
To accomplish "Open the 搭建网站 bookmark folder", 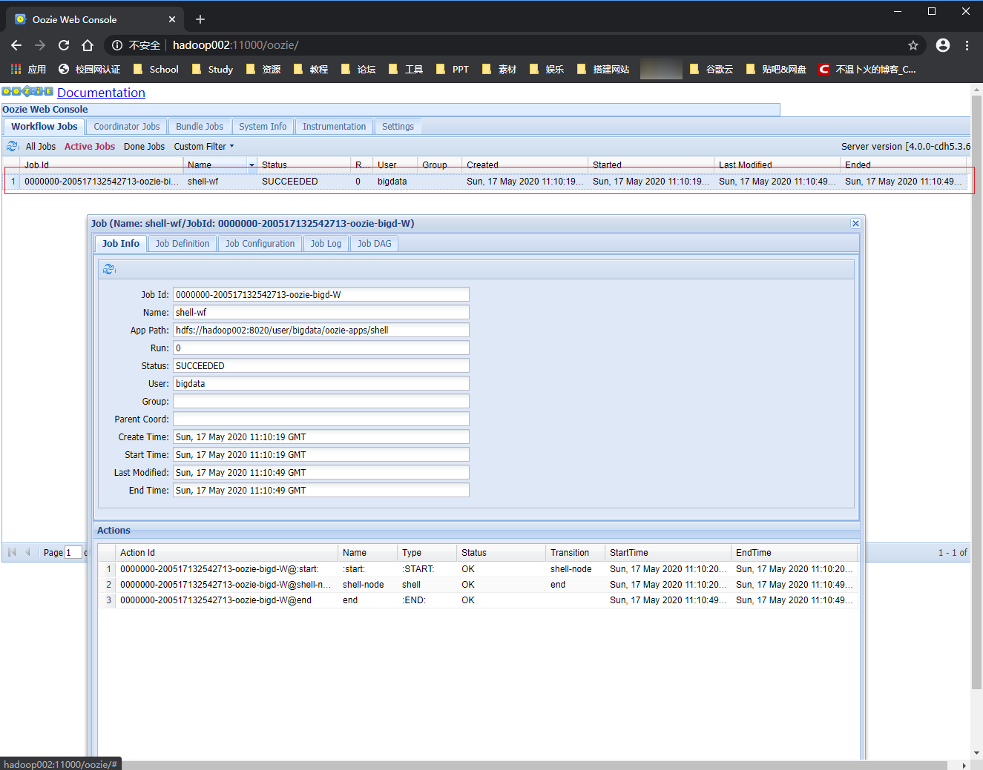I will (603, 69).
